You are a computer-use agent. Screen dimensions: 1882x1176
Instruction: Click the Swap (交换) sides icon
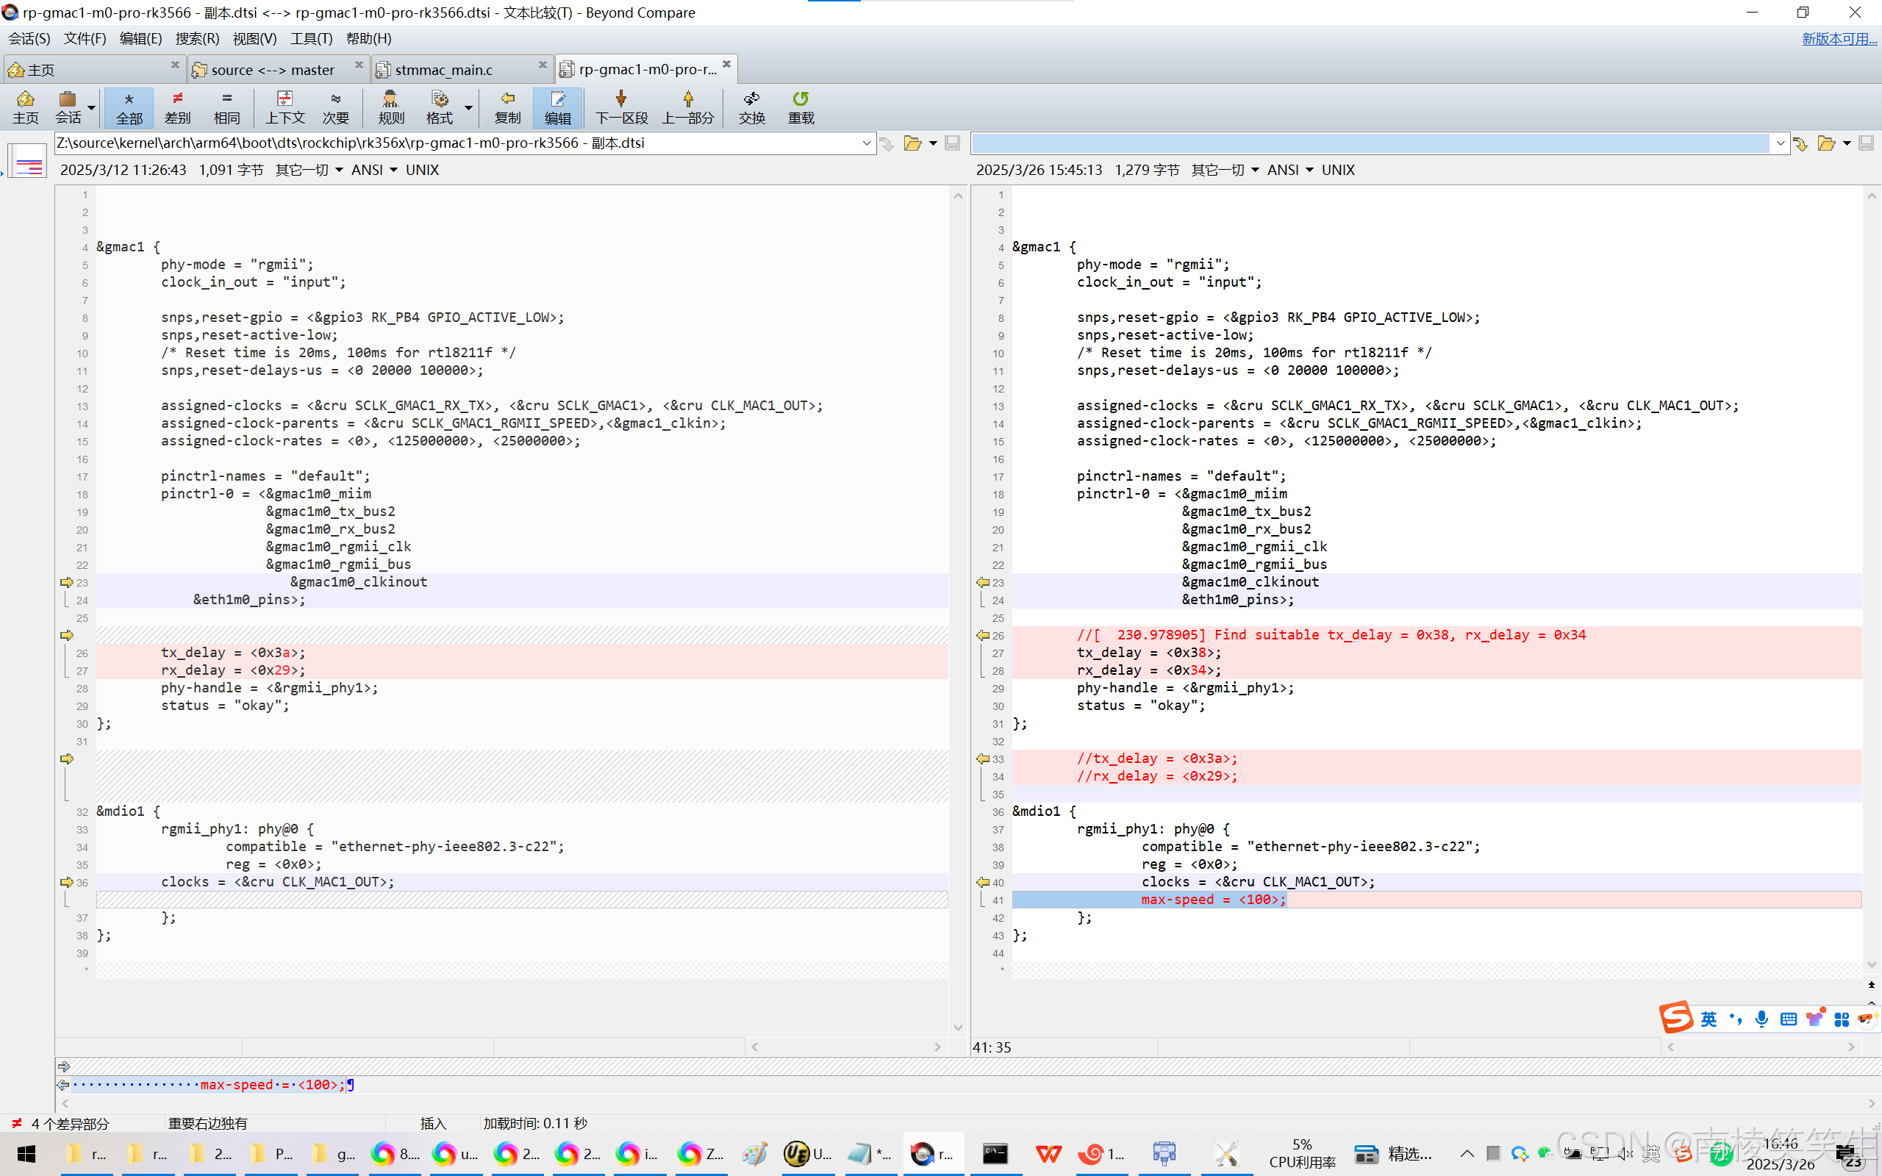751,99
